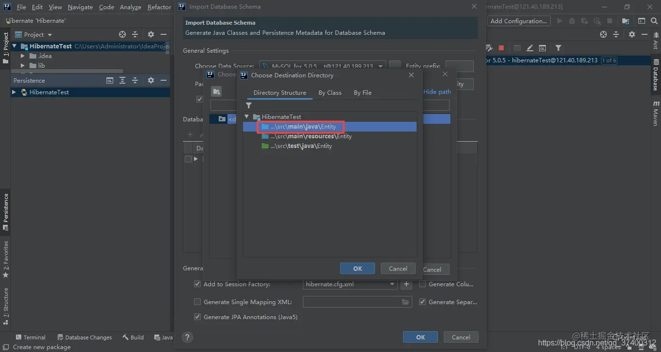Toggle the Generate Colu... checkbox
The width and height of the screenshot is (661, 352).
422,284
